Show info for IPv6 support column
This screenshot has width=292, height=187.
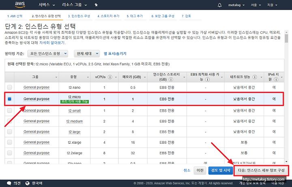(x=276, y=79)
